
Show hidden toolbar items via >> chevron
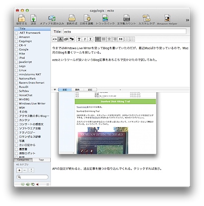click(x=187, y=20)
